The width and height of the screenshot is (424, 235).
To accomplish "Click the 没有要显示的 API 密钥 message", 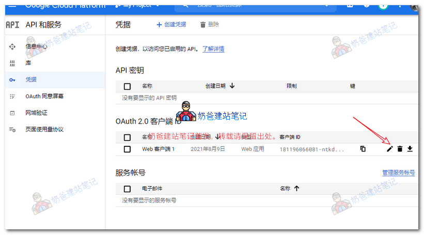I will (149, 98).
